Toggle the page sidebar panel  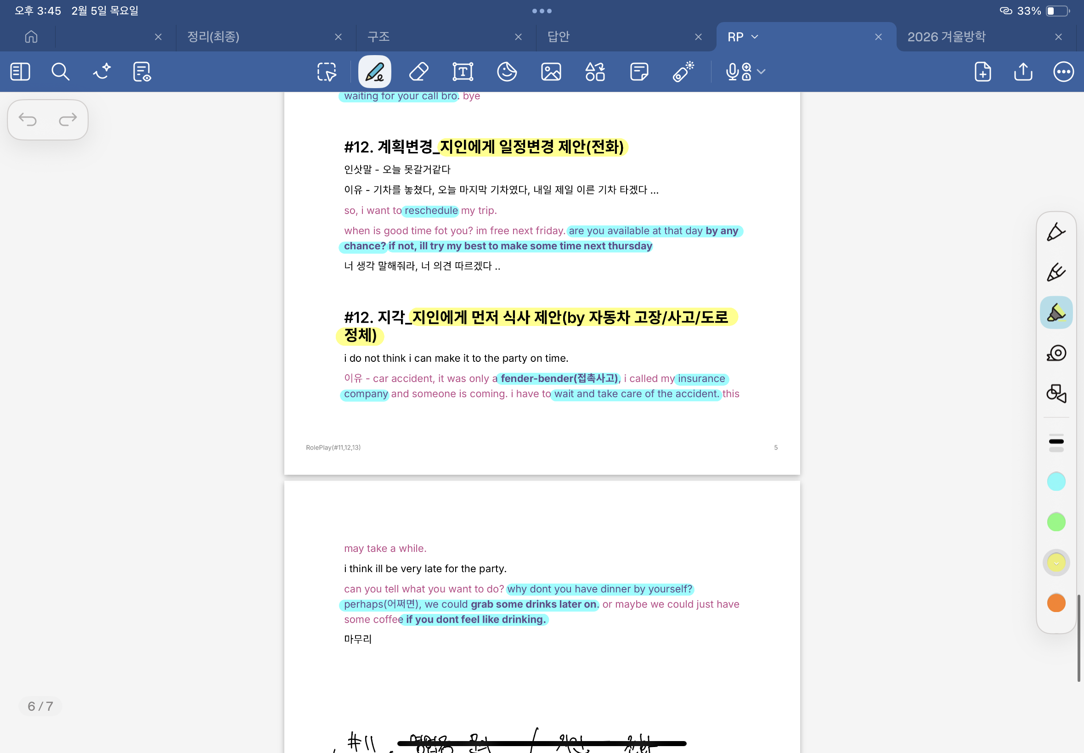[x=20, y=72]
